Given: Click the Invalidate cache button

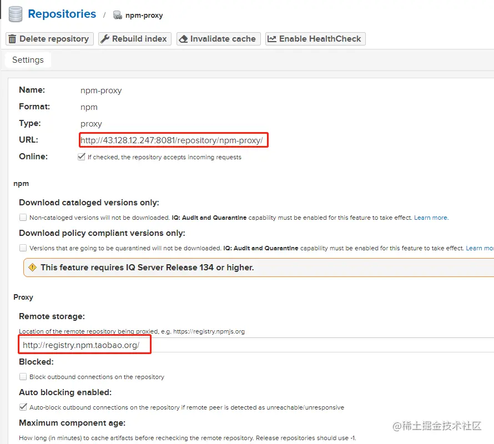Looking at the screenshot, I should (218, 39).
